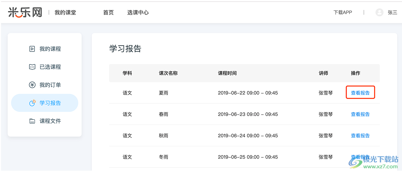The height and width of the screenshot is (172, 402).
Task: Click the My Courses play icon
Action: click(x=32, y=49)
